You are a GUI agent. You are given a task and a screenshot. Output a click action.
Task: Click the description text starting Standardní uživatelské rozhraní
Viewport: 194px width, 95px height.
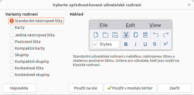tap(126, 61)
